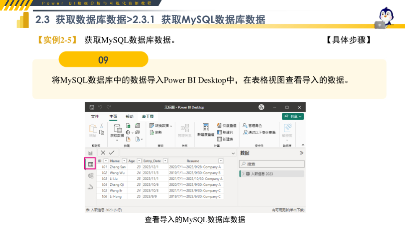This screenshot has width=405, height=228.
Task: Switch to Model view in the sidebar
Action: pos(91,176)
